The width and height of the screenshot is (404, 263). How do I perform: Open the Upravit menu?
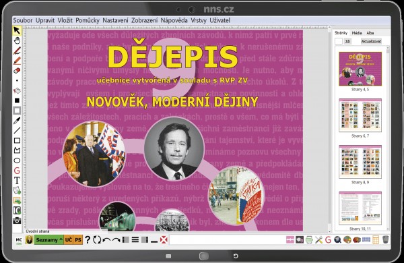(x=45, y=20)
